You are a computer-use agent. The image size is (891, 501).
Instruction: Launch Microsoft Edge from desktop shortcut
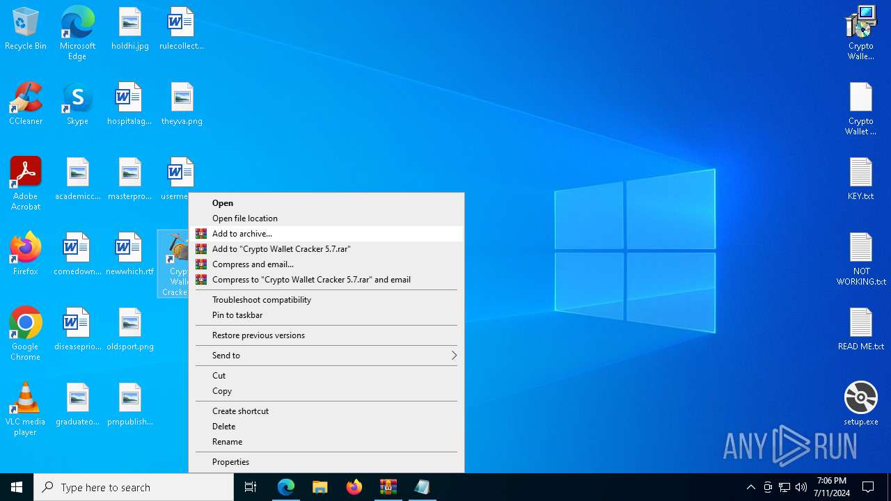point(77,33)
